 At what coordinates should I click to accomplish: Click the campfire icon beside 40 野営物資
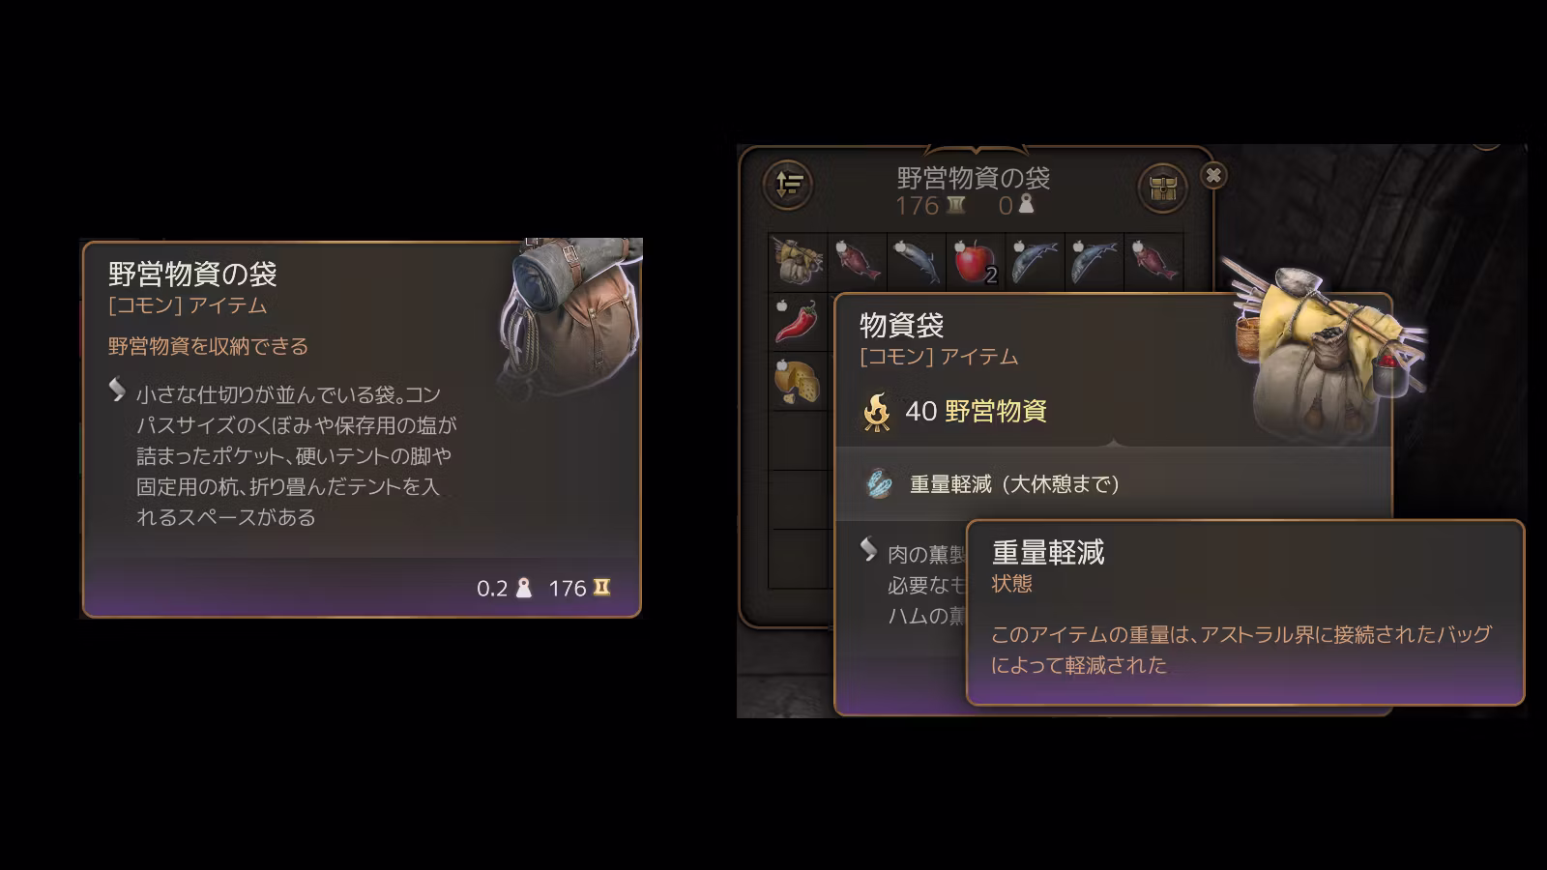(877, 412)
